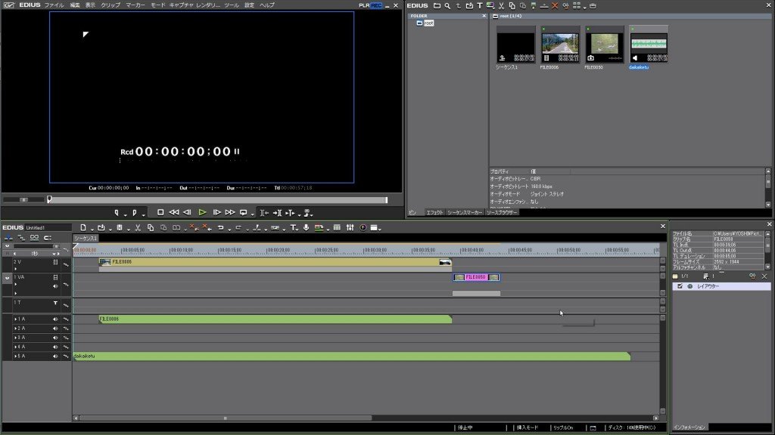The height and width of the screenshot is (435, 775).
Task: Open the マーカー menu
Action: pos(135,5)
